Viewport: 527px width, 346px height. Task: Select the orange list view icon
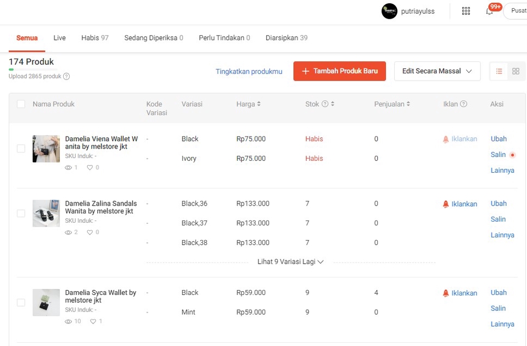pos(498,71)
